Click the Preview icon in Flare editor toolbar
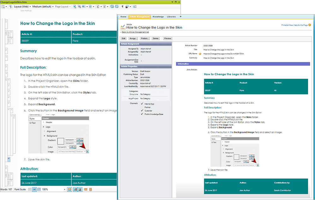The height and width of the screenshot is (200, 315). pyautogui.click(x=3, y=7)
